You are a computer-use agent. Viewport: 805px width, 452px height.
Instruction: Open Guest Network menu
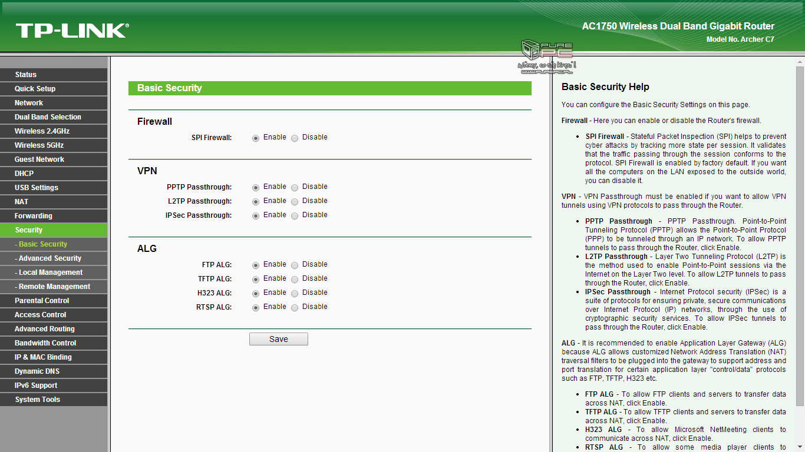pyautogui.click(x=54, y=159)
